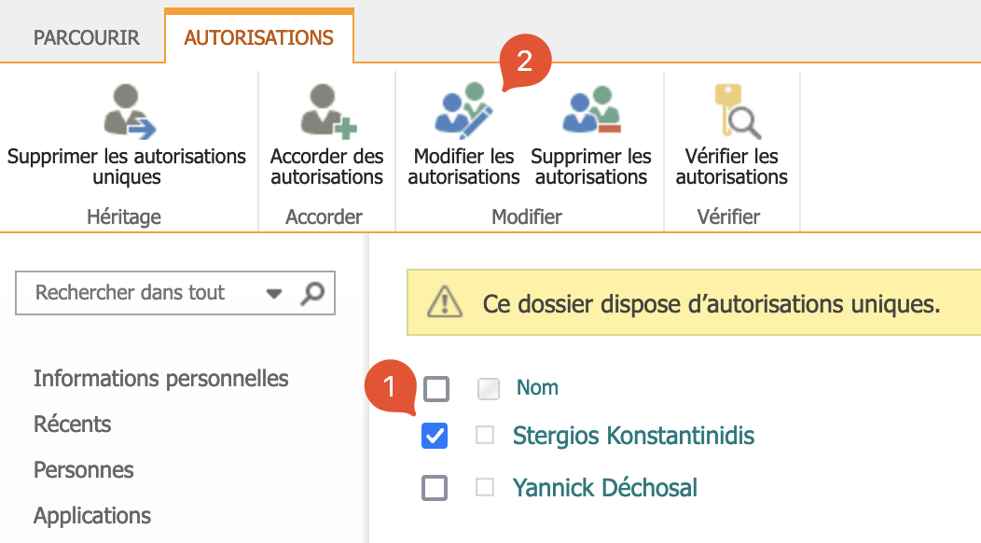
Task: Click the Modifier les autorisations icon
Action: [463, 112]
